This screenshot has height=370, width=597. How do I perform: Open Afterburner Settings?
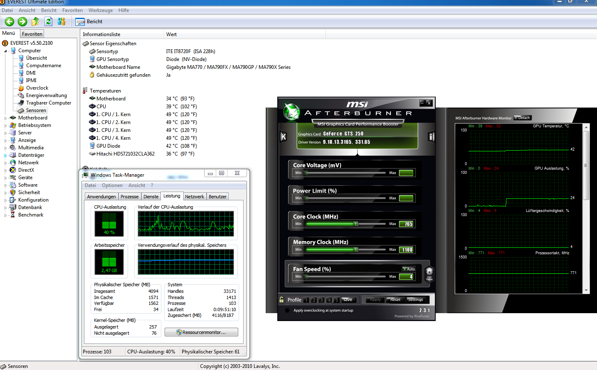click(x=415, y=299)
